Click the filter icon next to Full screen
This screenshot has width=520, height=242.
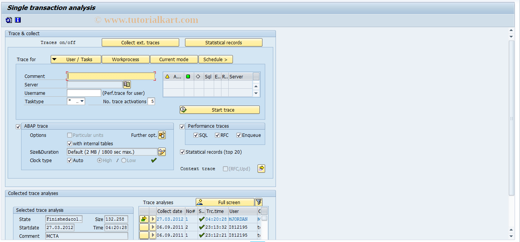click(258, 202)
